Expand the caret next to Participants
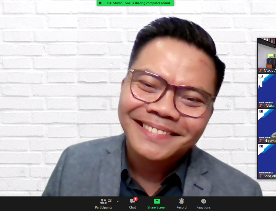Image resolution: width=276 pixels, height=211 pixels. coord(118,201)
